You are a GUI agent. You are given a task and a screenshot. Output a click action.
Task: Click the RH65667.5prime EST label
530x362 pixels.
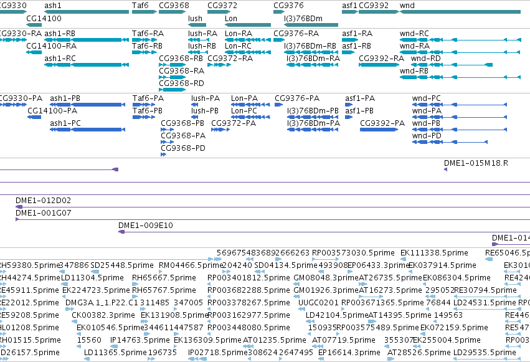tap(164, 278)
